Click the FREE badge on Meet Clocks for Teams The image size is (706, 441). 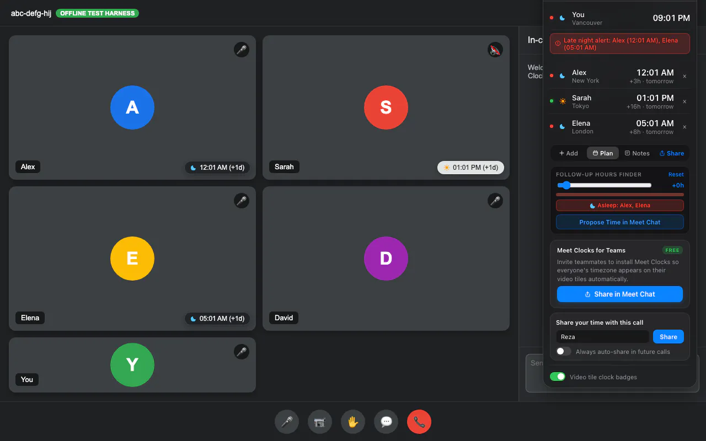672,250
